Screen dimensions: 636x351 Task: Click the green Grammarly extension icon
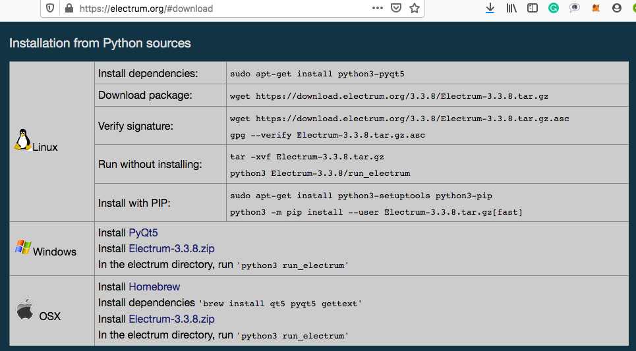(x=553, y=8)
